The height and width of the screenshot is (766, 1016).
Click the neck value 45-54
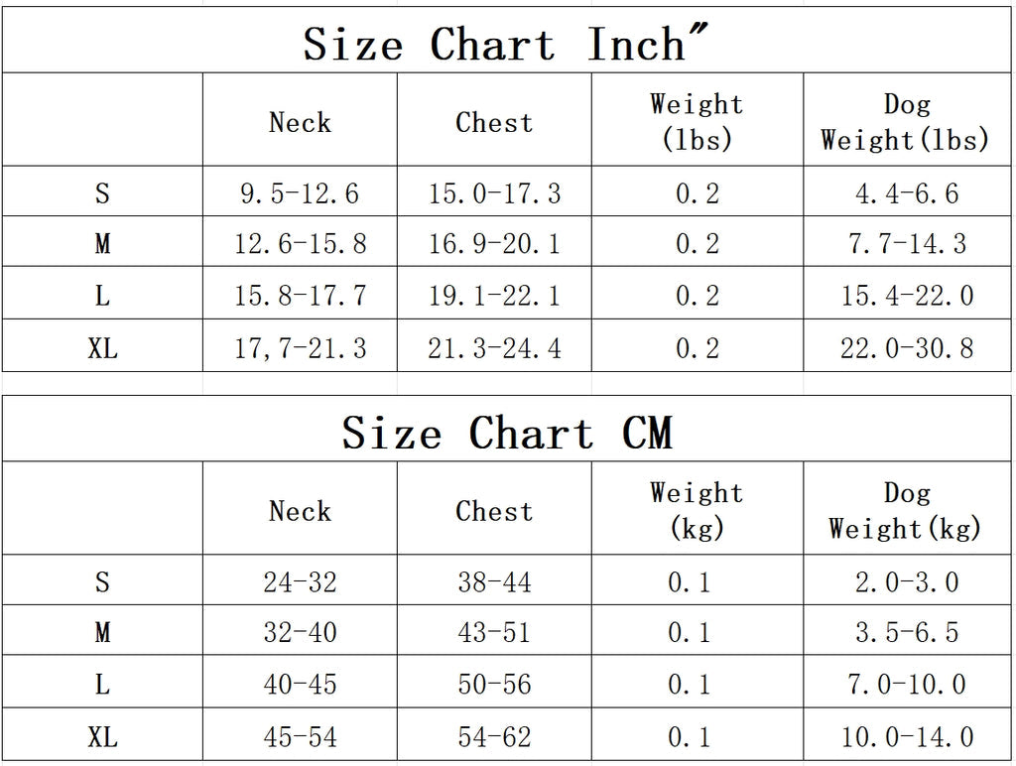click(x=300, y=737)
